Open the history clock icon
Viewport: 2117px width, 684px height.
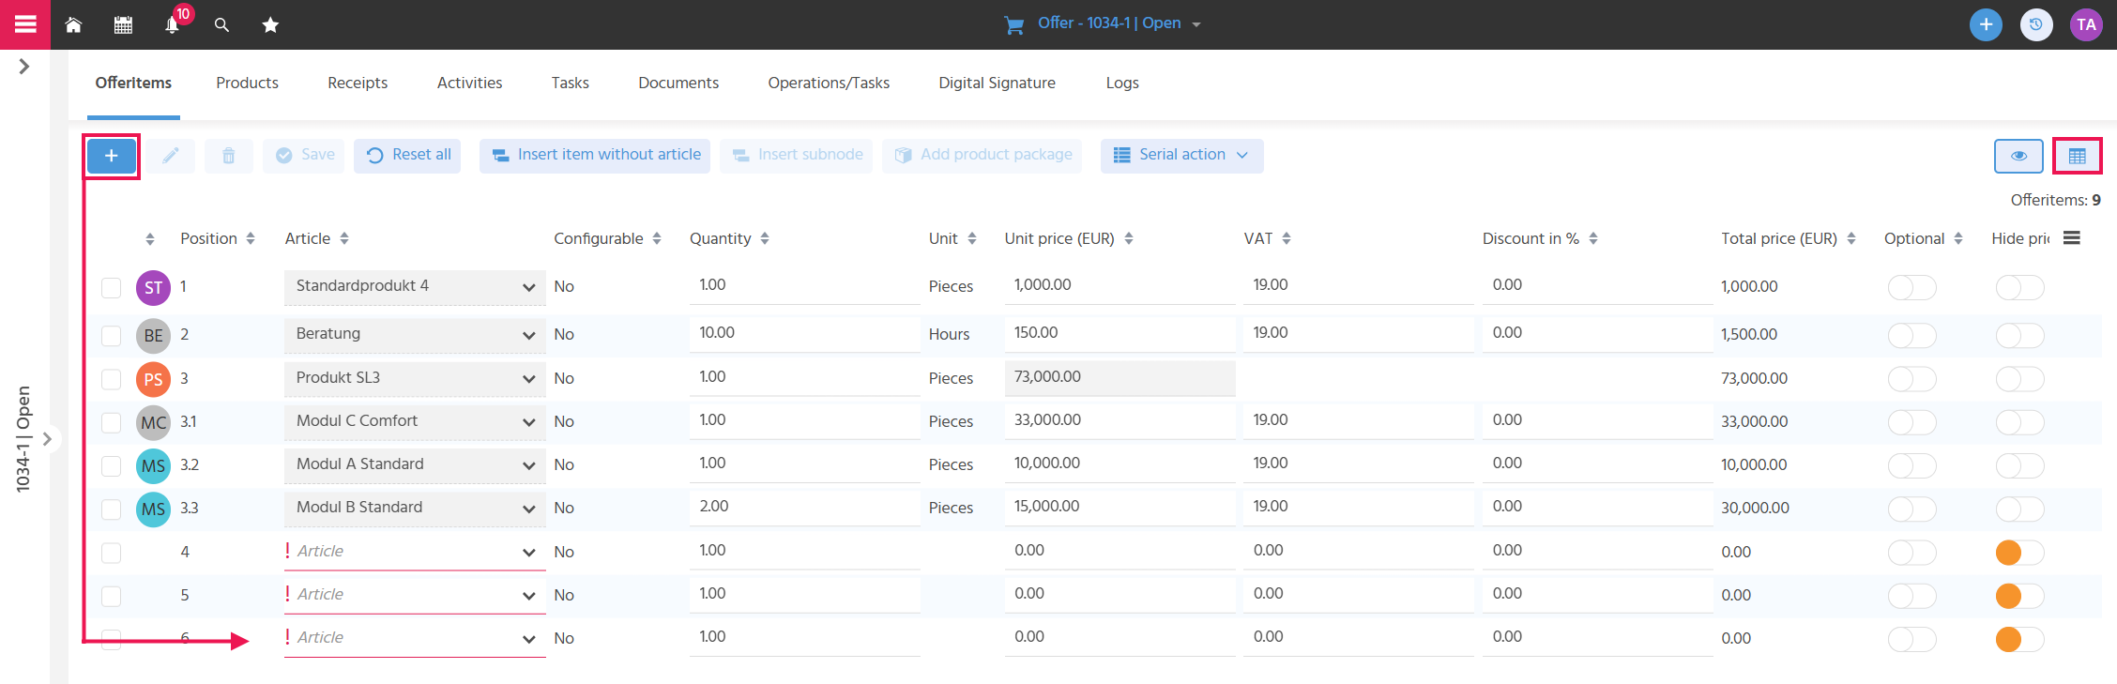tap(2036, 24)
